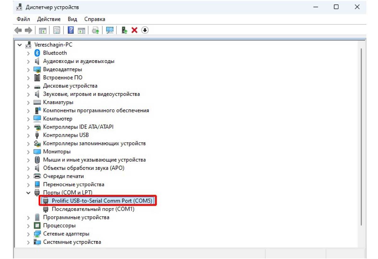Click the red X Uninstall device icon

coord(135,30)
